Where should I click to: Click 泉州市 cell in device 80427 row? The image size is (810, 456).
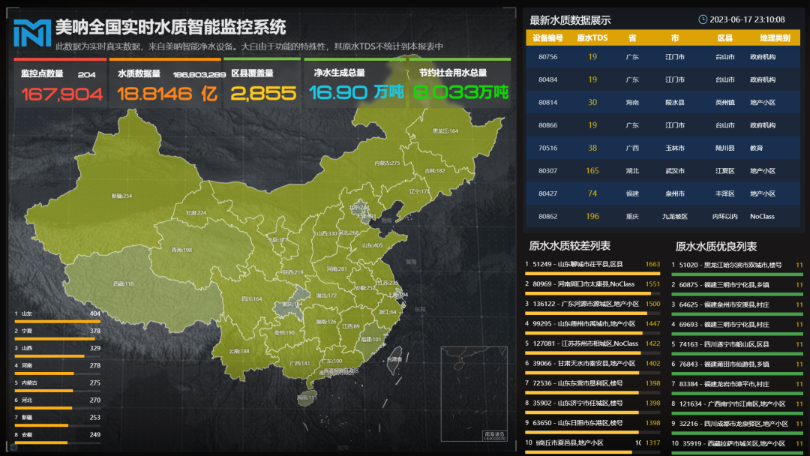tap(675, 193)
